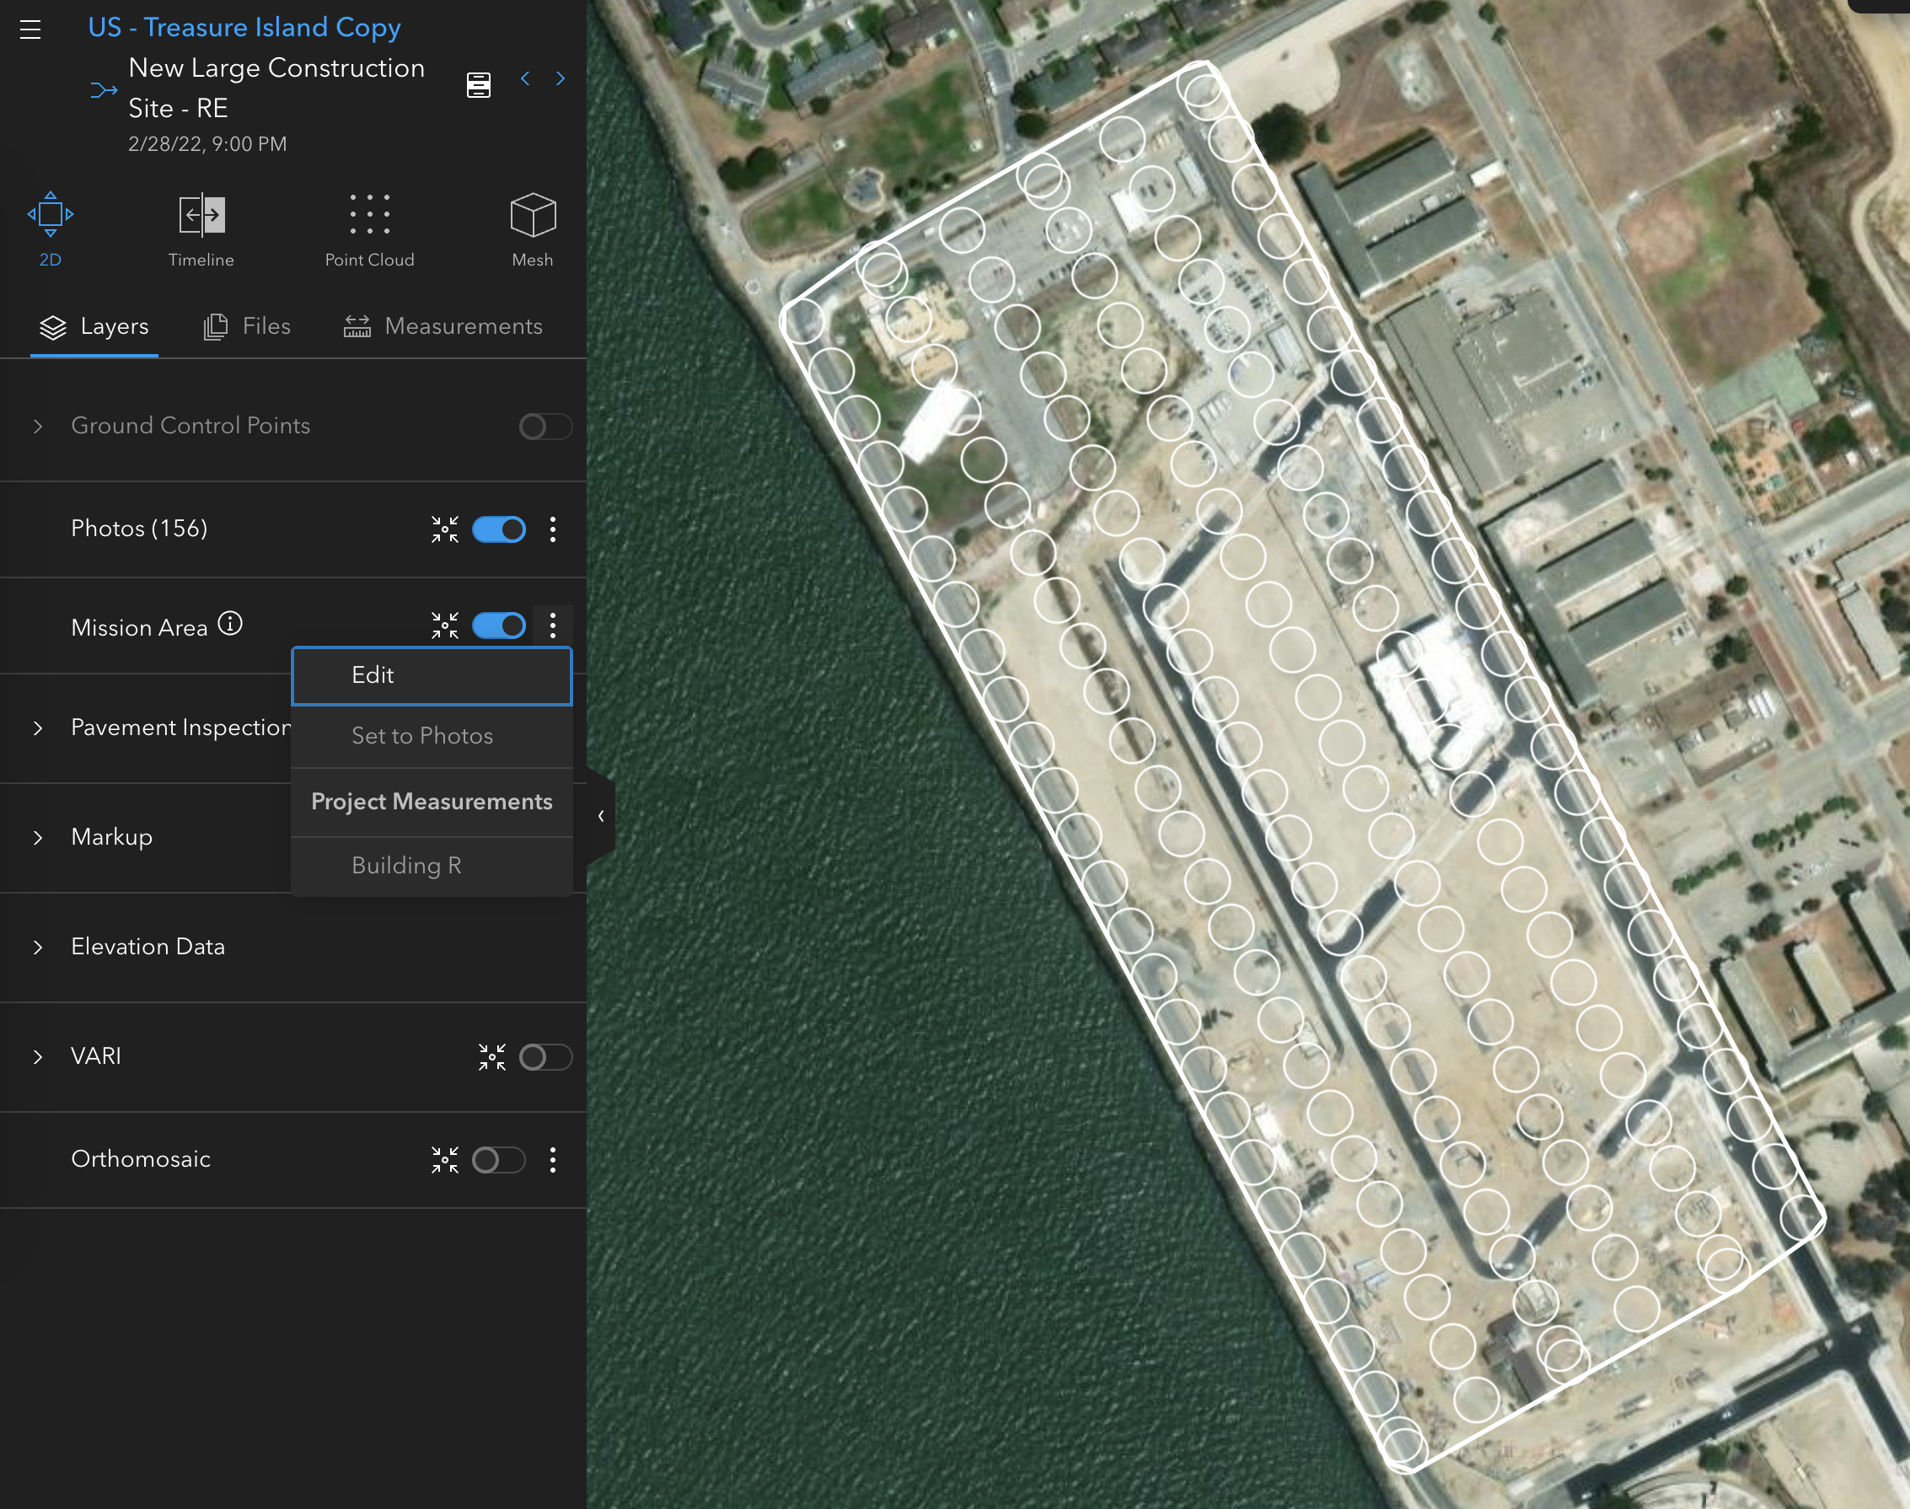Image resolution: width=1910 pixels, height=1509 pixels.
Task: Open the Orthomosaic layer options menu
Action: tap(554, 1160)
